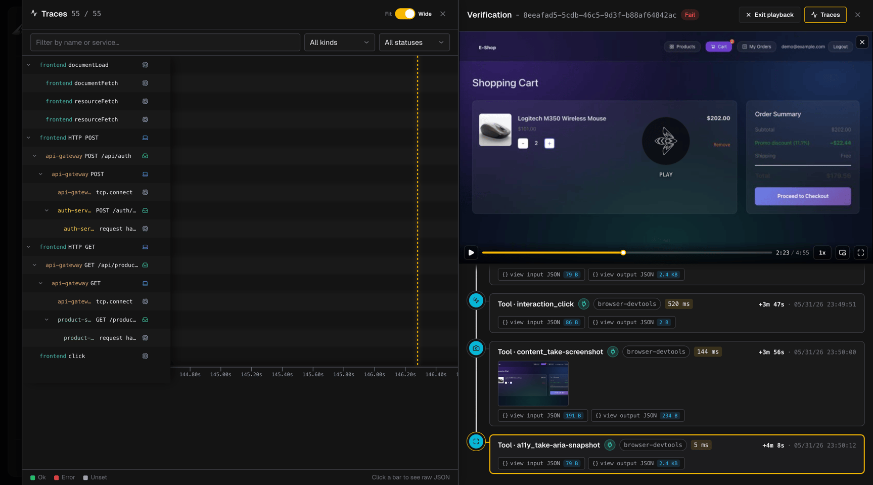Click the auth-service request handler icon

point(145,229)
